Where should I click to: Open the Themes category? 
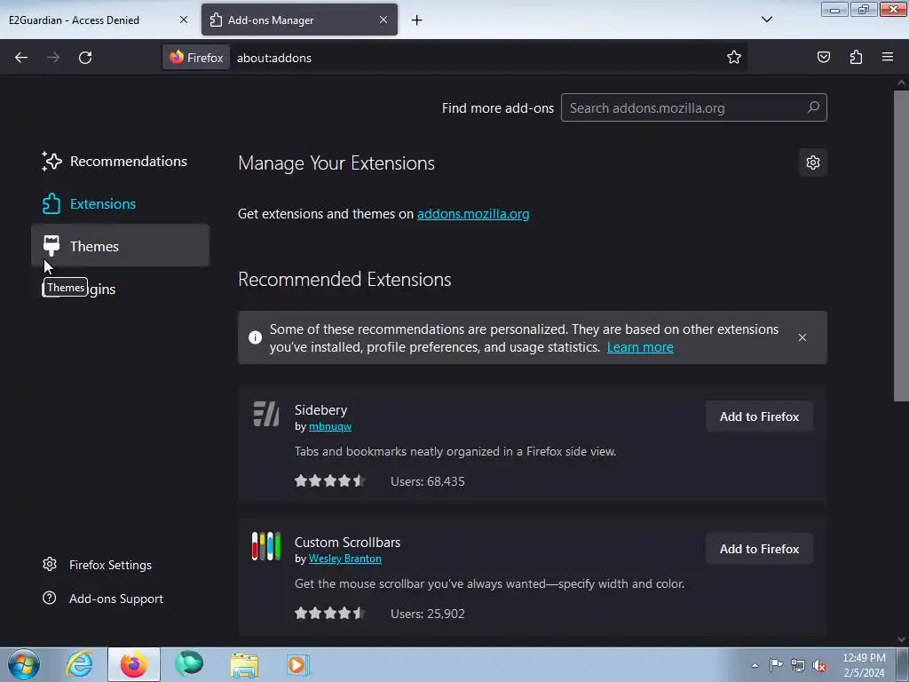coord(120,246)
